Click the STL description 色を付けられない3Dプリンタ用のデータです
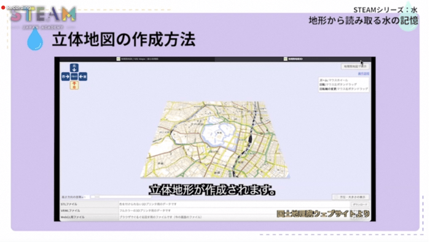 (x=148, y=204)
